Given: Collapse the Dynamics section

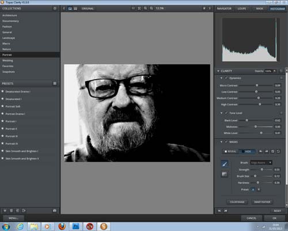Looking at the screenshot, I should pyautogui.click(x=221, y=78).
